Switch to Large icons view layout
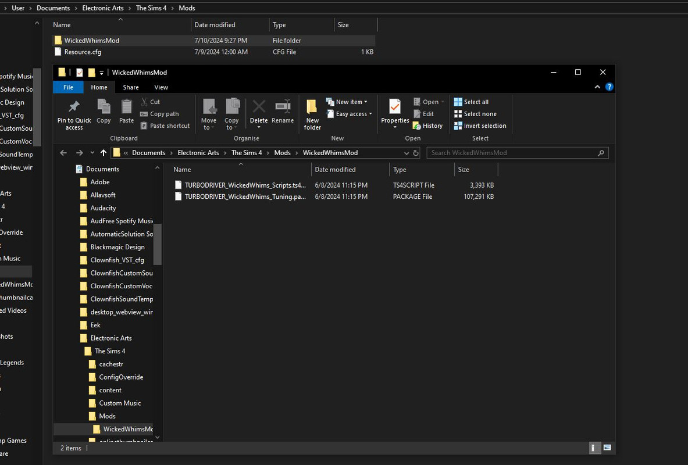The height and width of the screenshot is (465, 688). pyautogui.click(x=607, y=448)
